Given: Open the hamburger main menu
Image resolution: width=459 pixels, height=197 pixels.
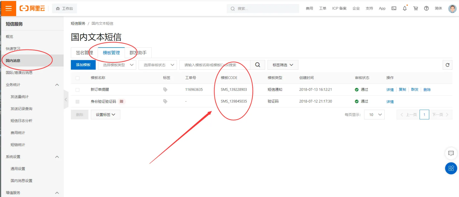Looking at the screenshot, I should click(x=8, y=8).
